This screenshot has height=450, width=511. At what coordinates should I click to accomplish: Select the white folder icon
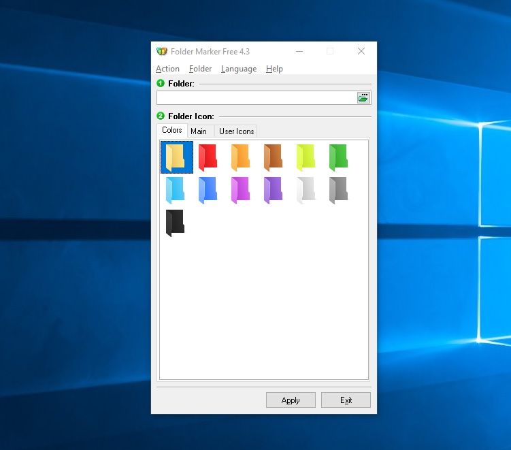click(x=306, y=190)
